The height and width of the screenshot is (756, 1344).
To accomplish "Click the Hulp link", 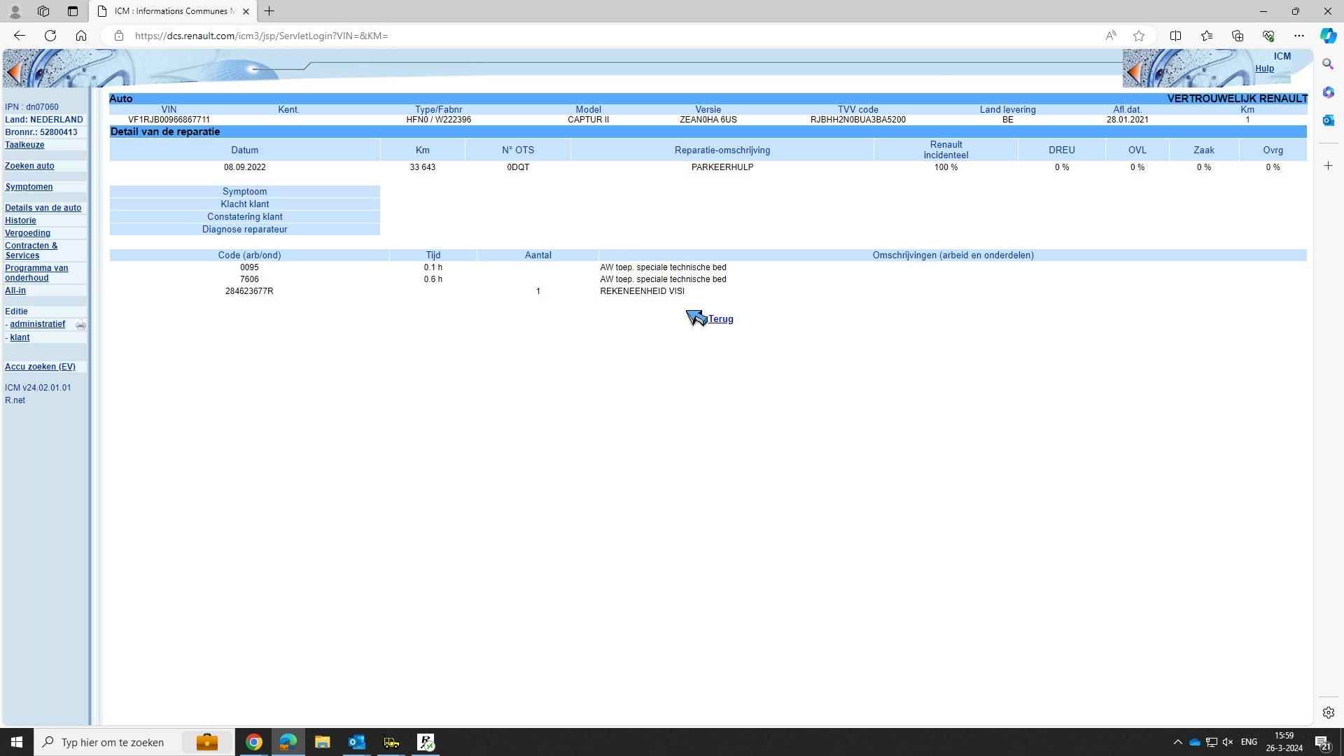I will (x=1264, y=69).
